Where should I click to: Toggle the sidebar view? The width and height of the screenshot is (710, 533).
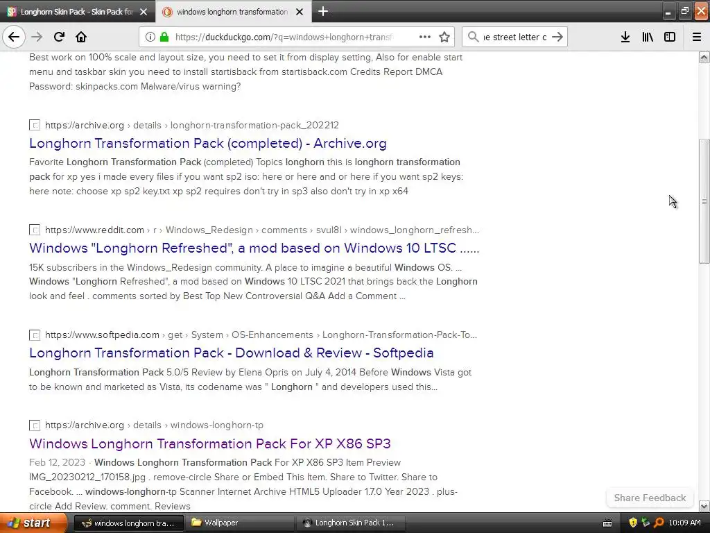click(670, 37)
